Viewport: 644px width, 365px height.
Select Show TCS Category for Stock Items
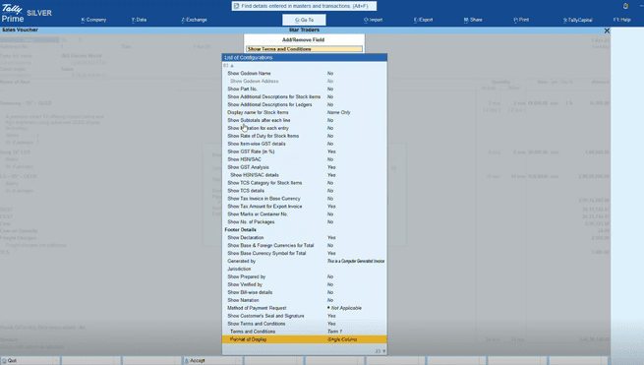[305, 183]
